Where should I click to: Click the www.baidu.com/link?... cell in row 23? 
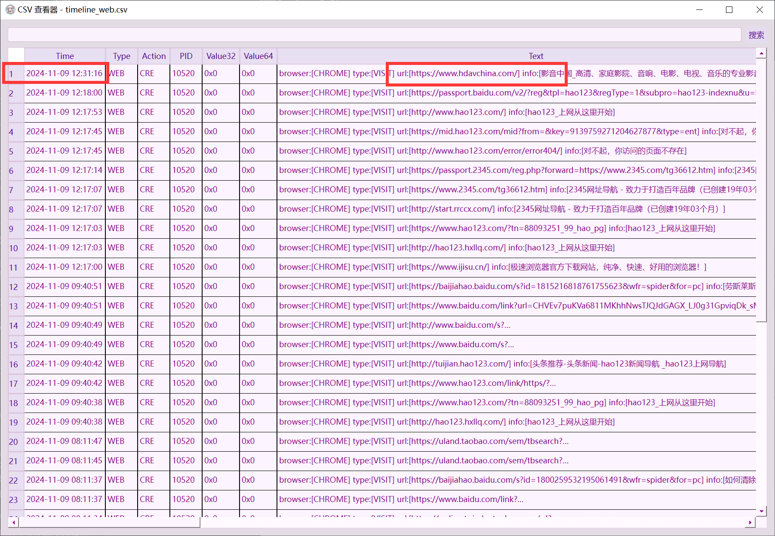click(x=517, y=499)
